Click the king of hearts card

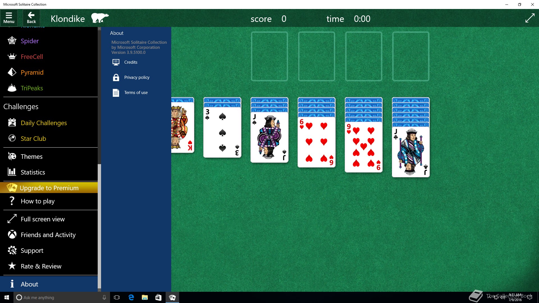[x=182, y=128]
